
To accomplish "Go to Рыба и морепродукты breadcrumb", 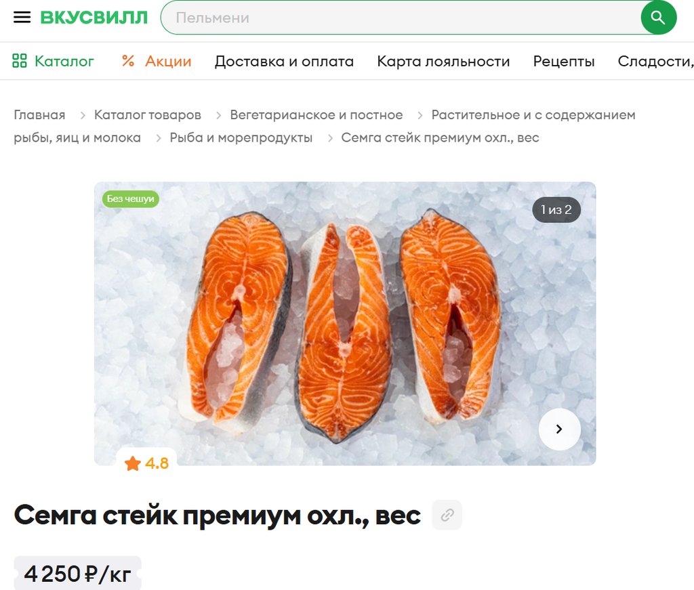I will 241,138.
